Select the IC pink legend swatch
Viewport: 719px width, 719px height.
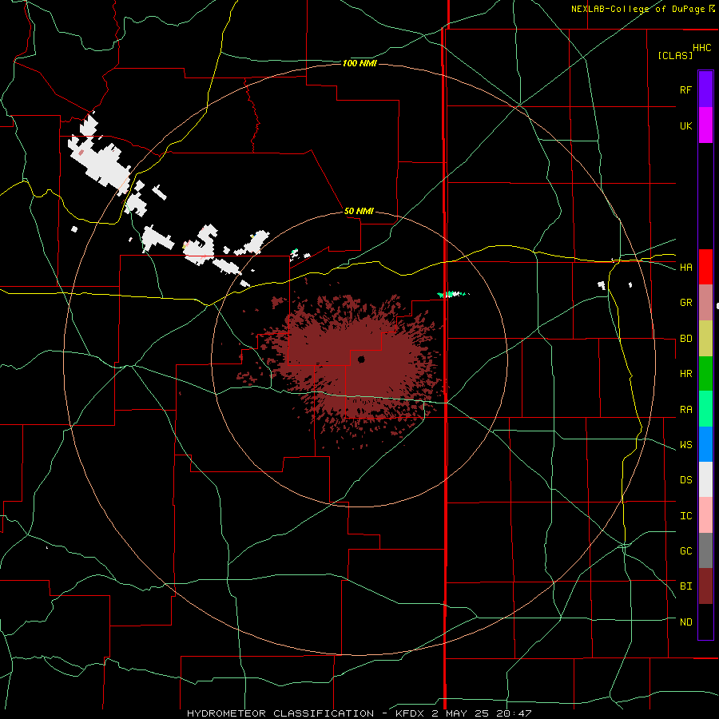(705, 515)
